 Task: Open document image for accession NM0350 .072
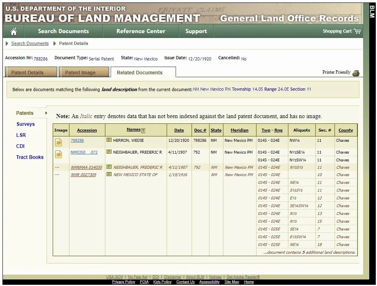[58, 154]
